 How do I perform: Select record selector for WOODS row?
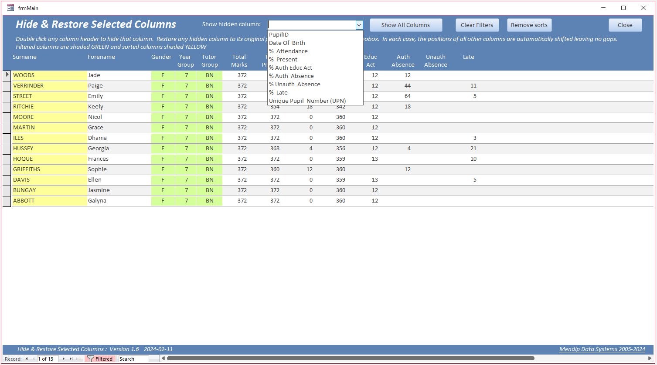pos(7,75)
